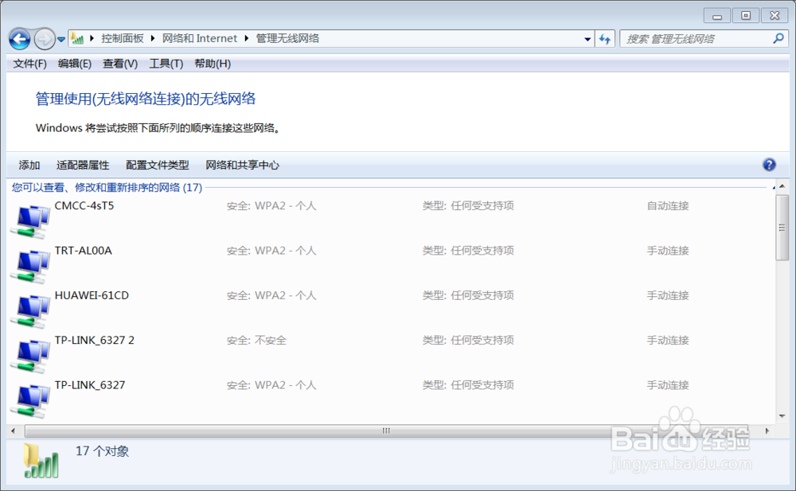Click 安全: 不安全 on TP-LINK_6327 2 row

[x=256, y=340]
